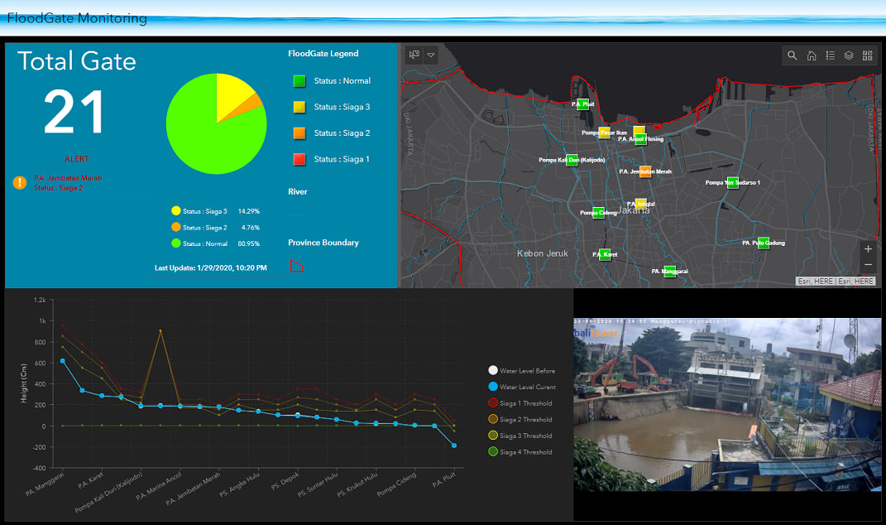The height and width of the screenshot is (525, 886).
Task: Zoom in on the map
Action: click(x=868, y=249)
